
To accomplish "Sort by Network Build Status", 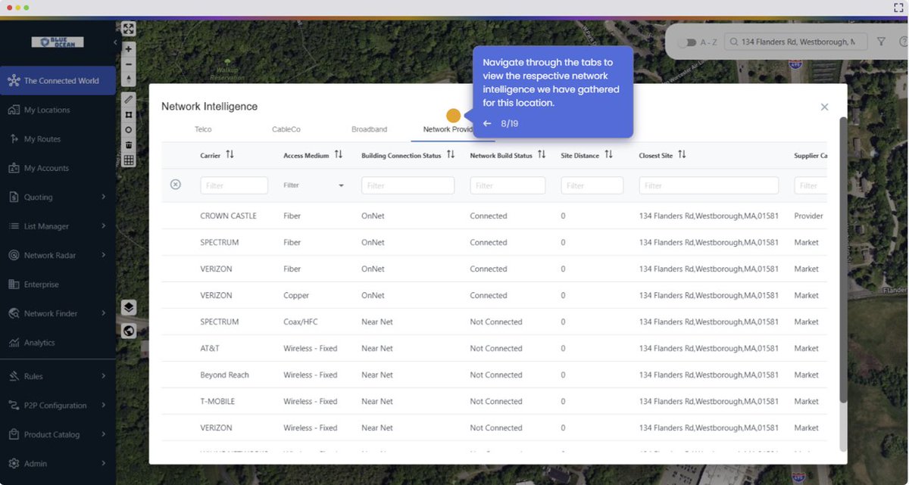I will point(542,154).
